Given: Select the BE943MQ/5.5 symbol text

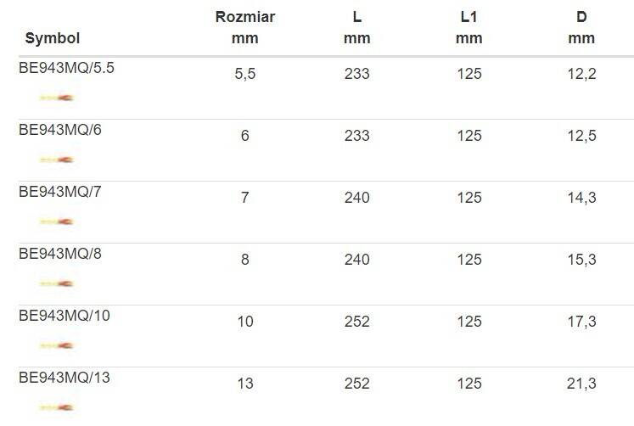Looking at the screenshot, I should [x=66, y=68].
